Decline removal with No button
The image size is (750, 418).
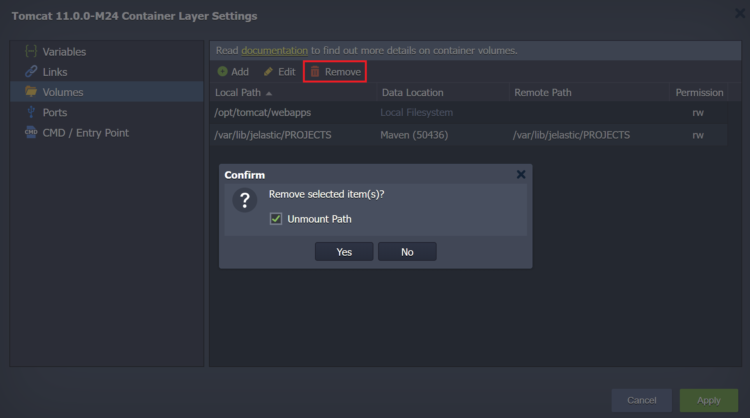tap(407, 252)
